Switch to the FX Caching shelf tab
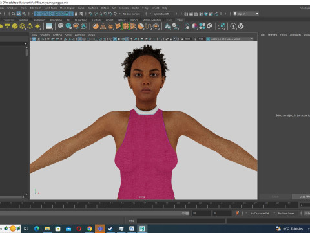The width and height of the screenshot is (310, 233). pyautogui.click(x=81, y=20)
